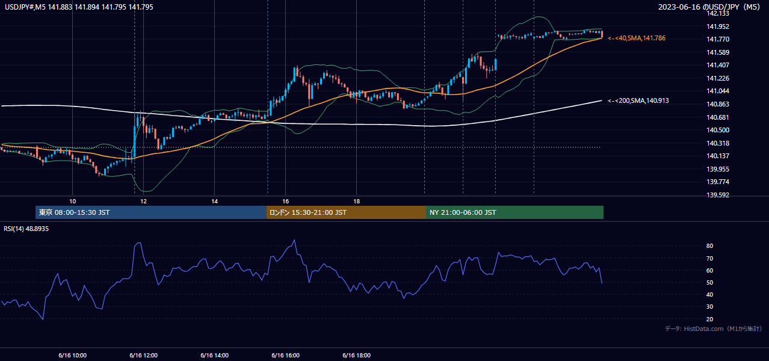Click the 2023-06-16 USD/JPY (M5) title
Viewport: 769px width, 361px height.
click(710, 7)
